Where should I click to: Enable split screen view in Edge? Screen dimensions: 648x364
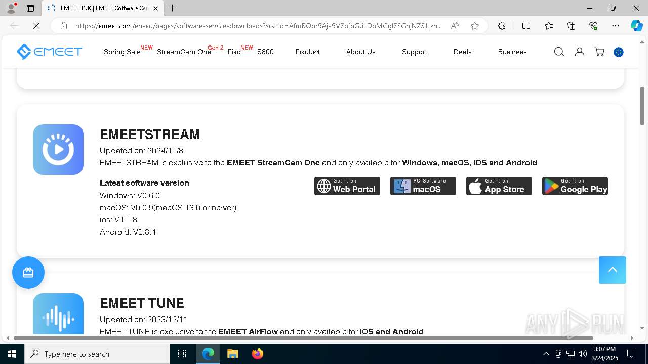coord(526,26)
